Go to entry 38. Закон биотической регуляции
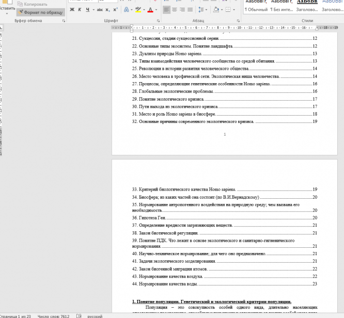 point(225,233)
